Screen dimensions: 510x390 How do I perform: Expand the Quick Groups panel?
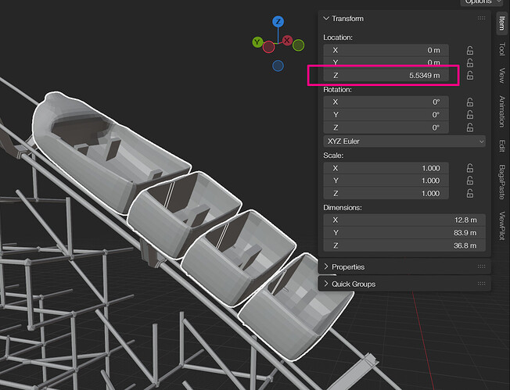[326, 284]
